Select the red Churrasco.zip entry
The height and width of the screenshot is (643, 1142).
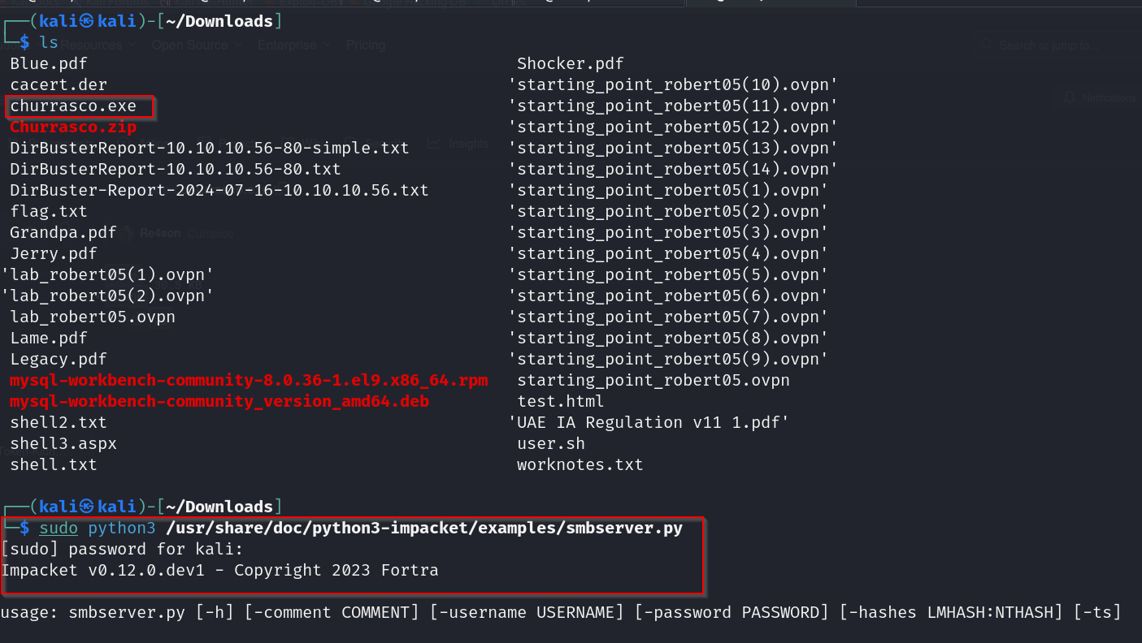[x=73, y=127]
